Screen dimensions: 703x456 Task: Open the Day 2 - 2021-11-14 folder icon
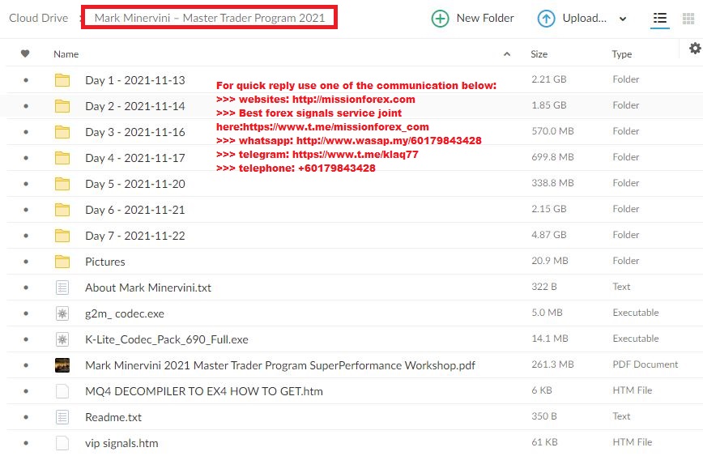coord(62,106)
